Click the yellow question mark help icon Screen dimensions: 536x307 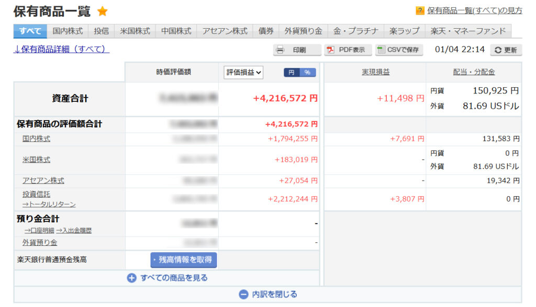pyautogui.click(x=420, y=11)
